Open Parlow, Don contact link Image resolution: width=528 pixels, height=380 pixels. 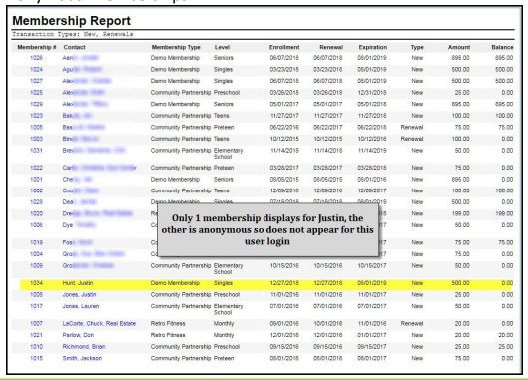coord(78,335)
